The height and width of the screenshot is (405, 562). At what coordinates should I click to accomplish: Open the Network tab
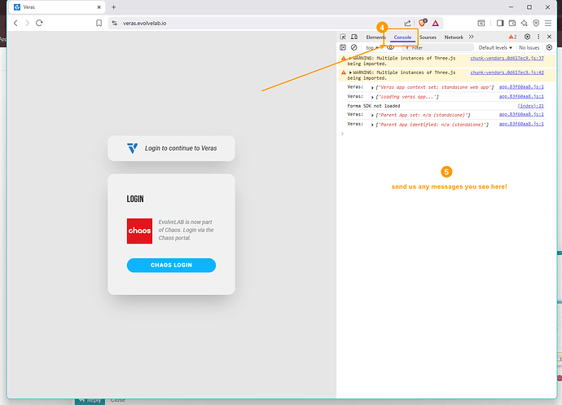tap(454, 37)
